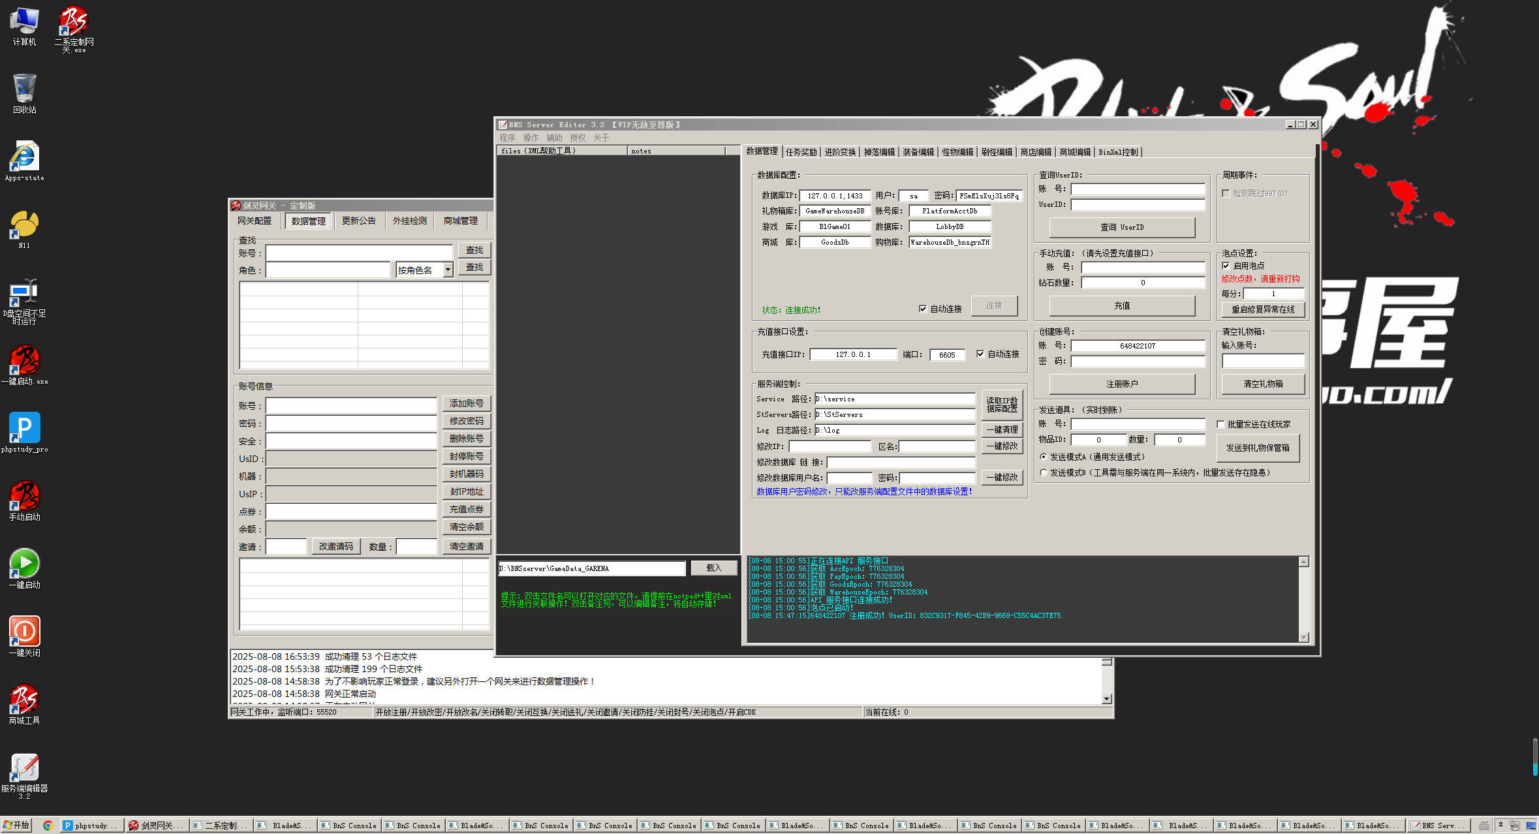Viewport: 1539px width, 834px height.
Task: Toggle 自动连接 checkbox in database config
Action: point(923,309)
